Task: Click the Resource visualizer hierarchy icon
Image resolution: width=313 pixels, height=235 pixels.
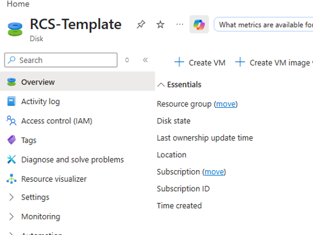Action: (x=12, y=178)
